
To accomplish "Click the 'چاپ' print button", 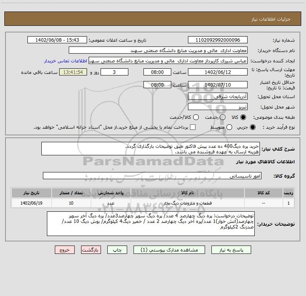I will pyautogui.click(x=117, y=250).
